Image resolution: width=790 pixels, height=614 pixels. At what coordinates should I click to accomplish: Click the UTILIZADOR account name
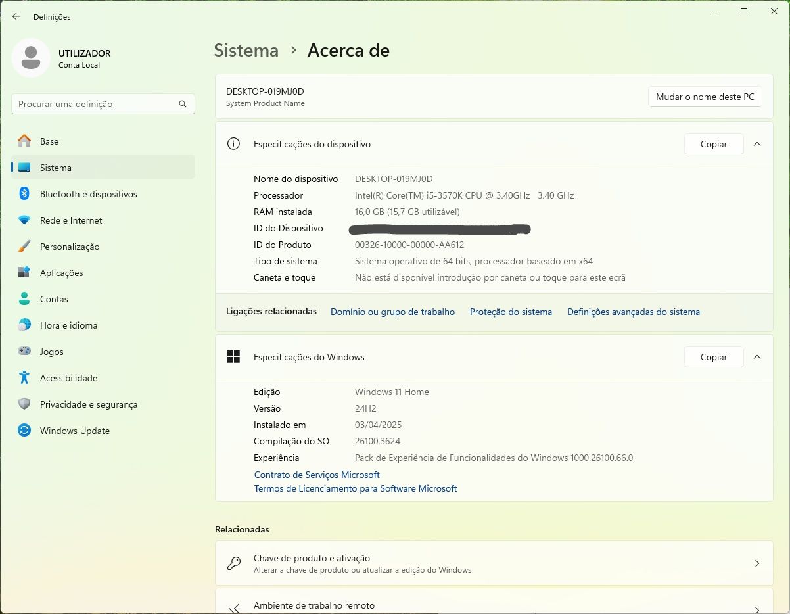click(85, 53)
